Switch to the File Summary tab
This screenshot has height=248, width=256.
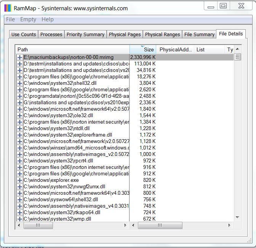coord(199,34)
